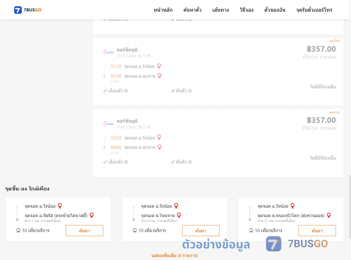
Task: Click the แสดงเพิ่มเติม (4 รายการ) link
Action: tap(175, 255)
